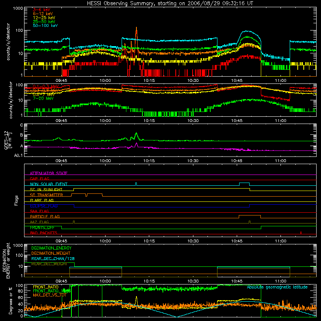Click the red bad packets spike marker
The image size is (321, 321).
301,233
